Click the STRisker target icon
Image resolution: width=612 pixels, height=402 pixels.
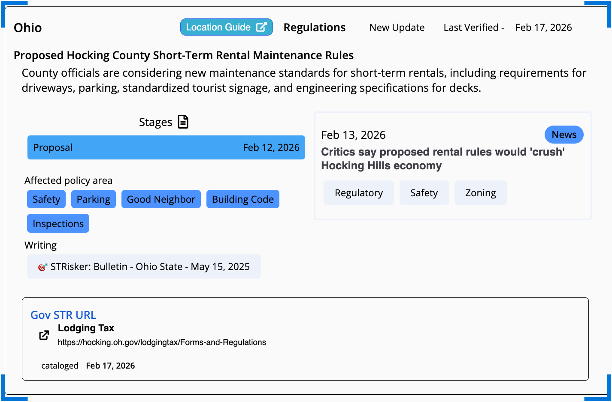pyautogui.click(x=42, y=267)
